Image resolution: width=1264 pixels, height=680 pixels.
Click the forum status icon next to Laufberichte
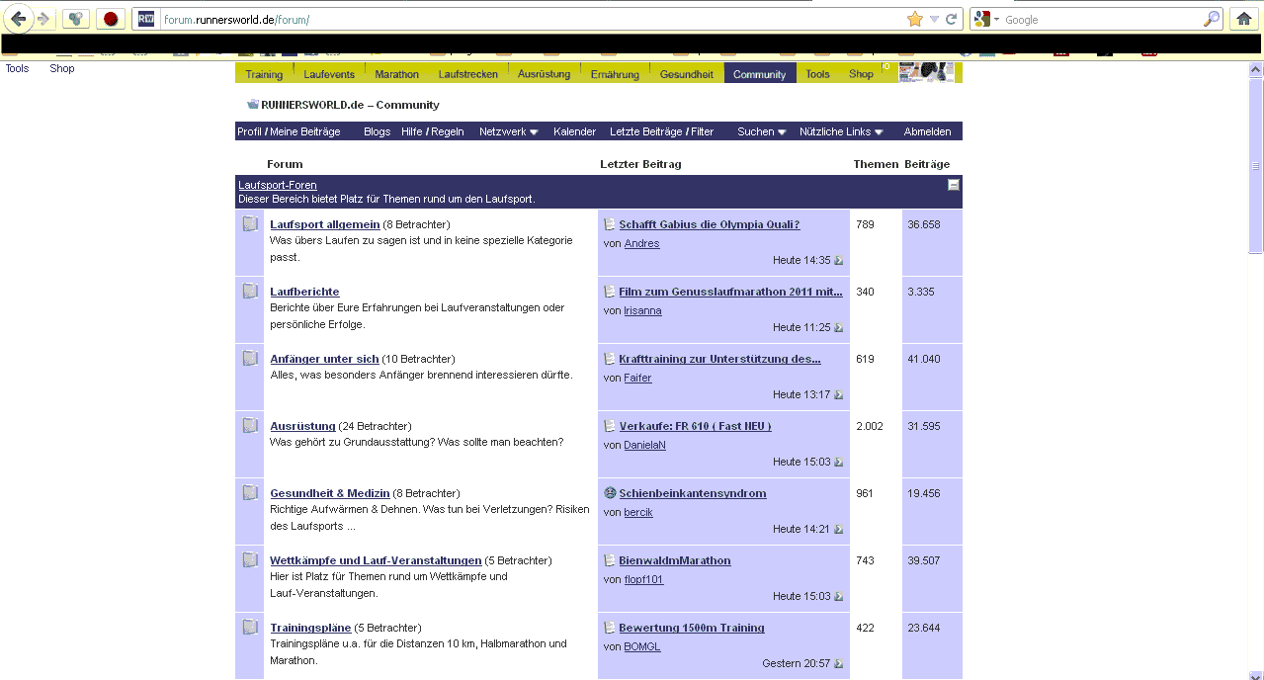click(250, 292)
